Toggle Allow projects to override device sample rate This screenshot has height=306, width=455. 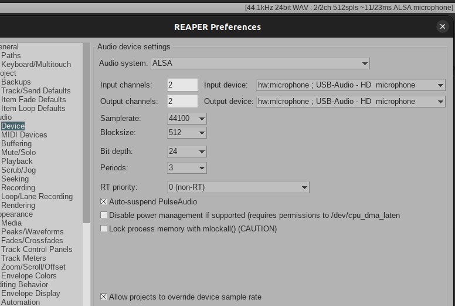coord(104,297)
